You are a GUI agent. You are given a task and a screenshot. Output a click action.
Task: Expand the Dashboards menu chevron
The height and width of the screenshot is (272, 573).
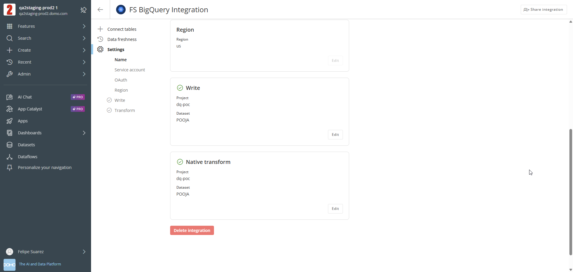coord(84,133)
